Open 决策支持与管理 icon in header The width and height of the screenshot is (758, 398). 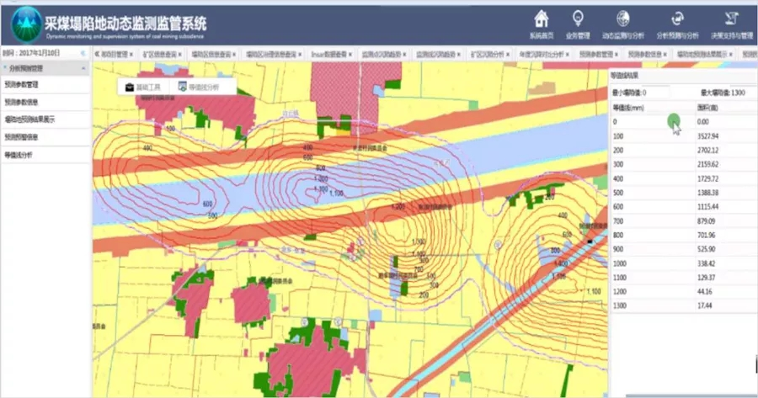point(730,19)
